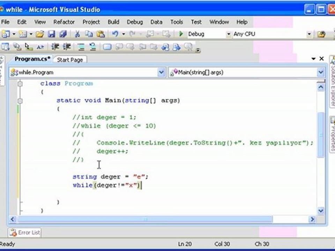The image size is (335, 251).
Task: Click the Display Quick Info cursor icon
Action: point(28,47)
